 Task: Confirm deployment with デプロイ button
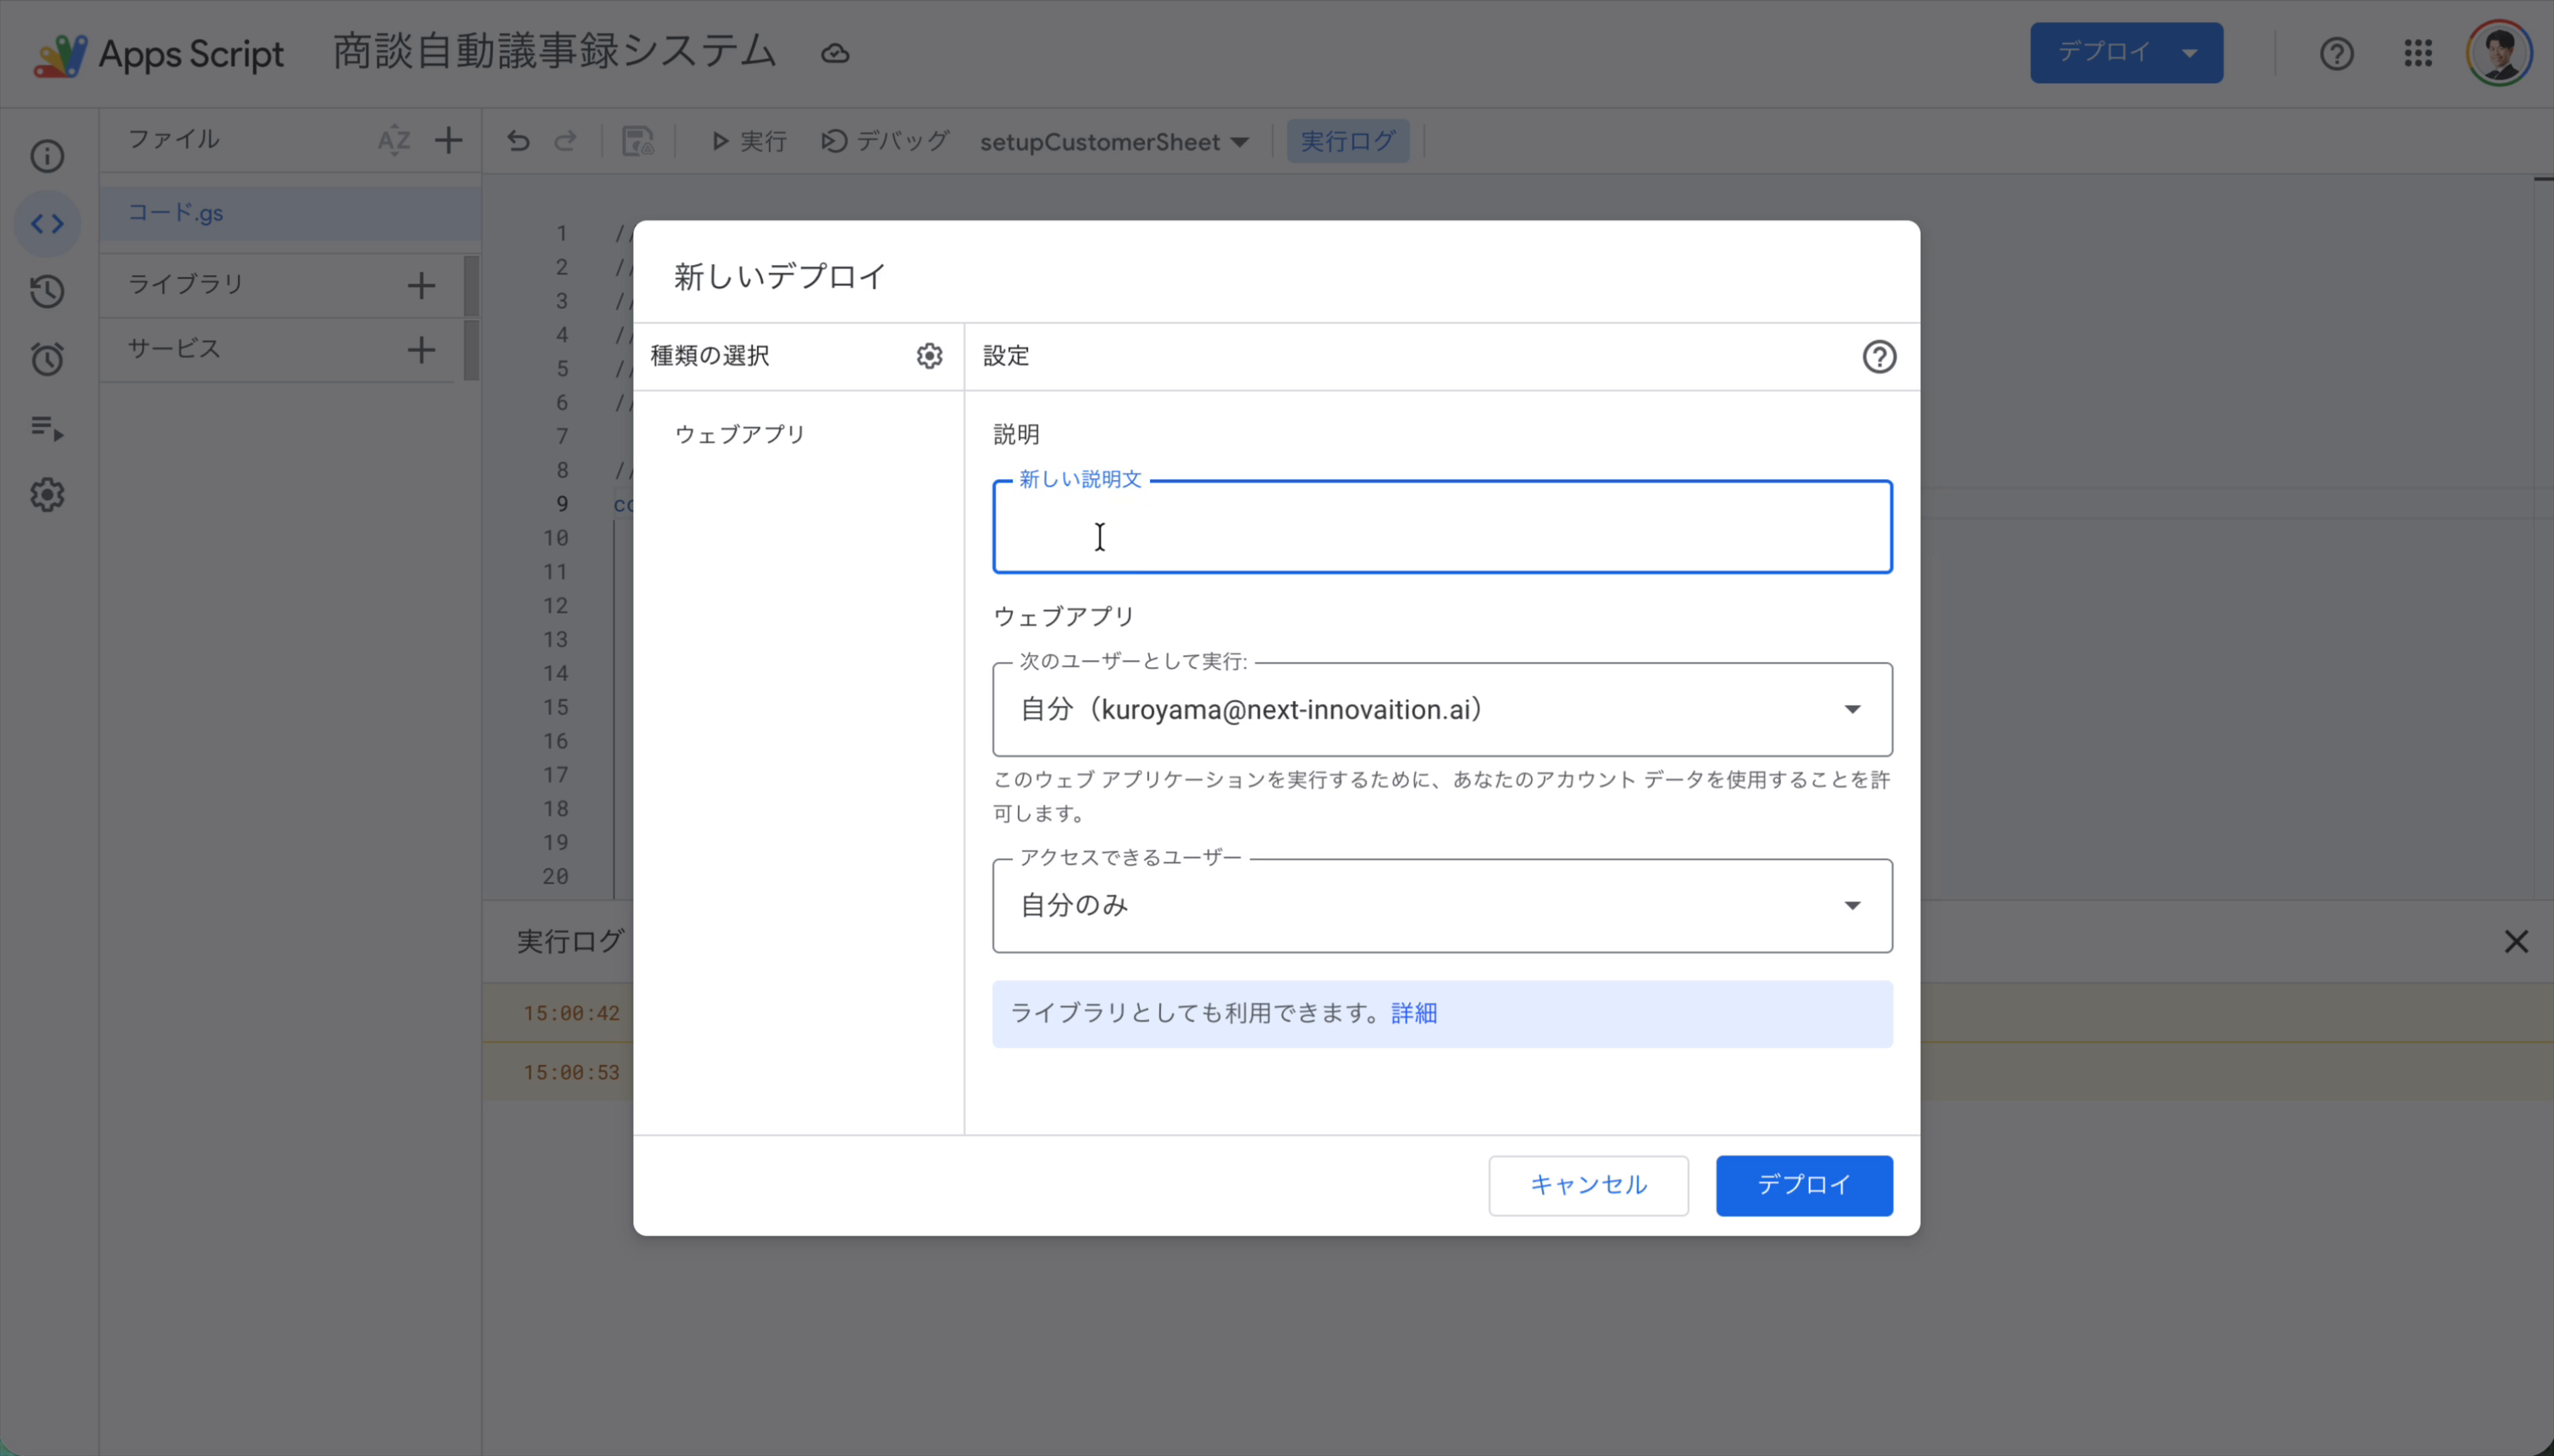1804,1185
